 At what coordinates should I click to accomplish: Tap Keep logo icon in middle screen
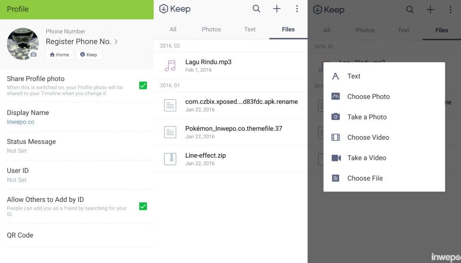point(163,9)
